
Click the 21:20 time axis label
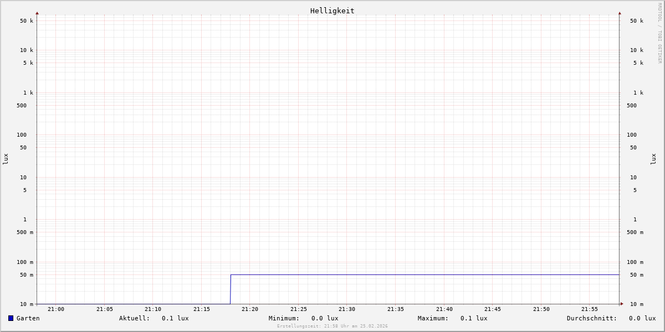(250, 309)
